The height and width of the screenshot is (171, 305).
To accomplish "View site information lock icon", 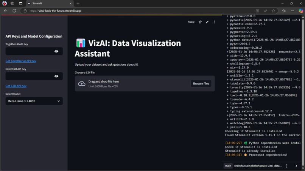I will pyautogui.click(x=25, y=11).
